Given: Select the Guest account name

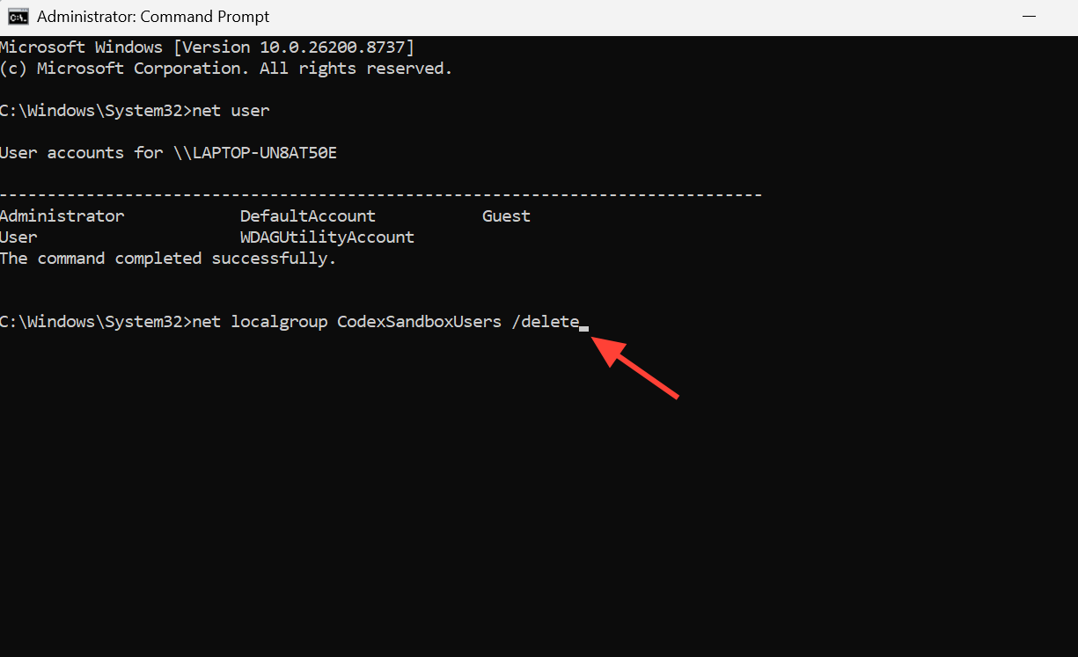Looking at the screenshot, I should [506, 216].
